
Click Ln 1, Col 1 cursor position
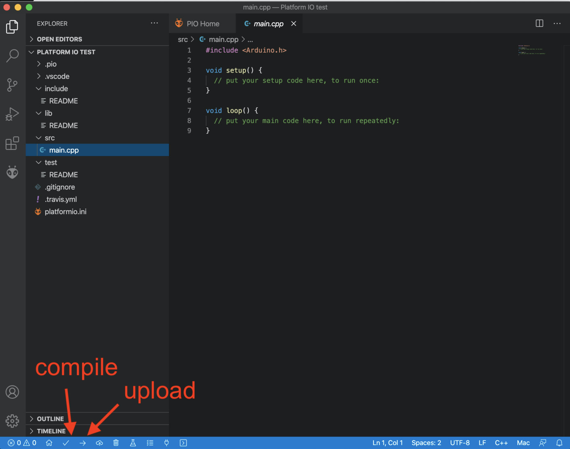[388, 443]
